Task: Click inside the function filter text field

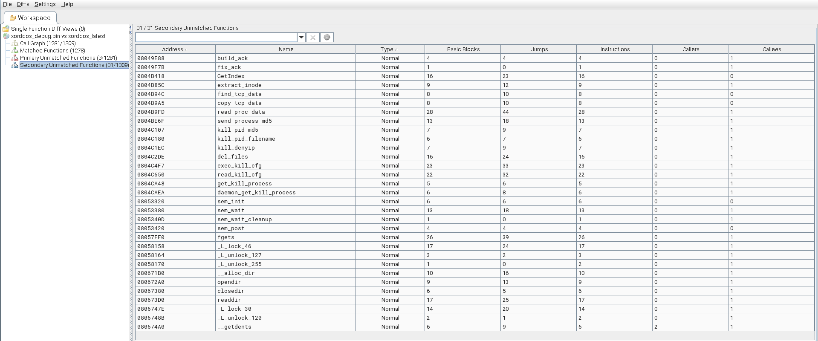Action: (x=216, y=38)
